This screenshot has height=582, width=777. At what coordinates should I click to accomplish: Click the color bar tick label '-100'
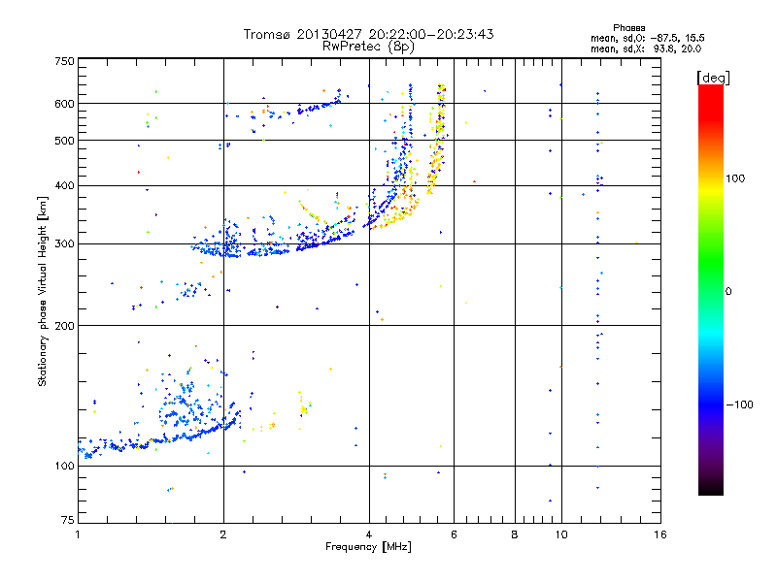pyautogui.click(x=739, y=404)
